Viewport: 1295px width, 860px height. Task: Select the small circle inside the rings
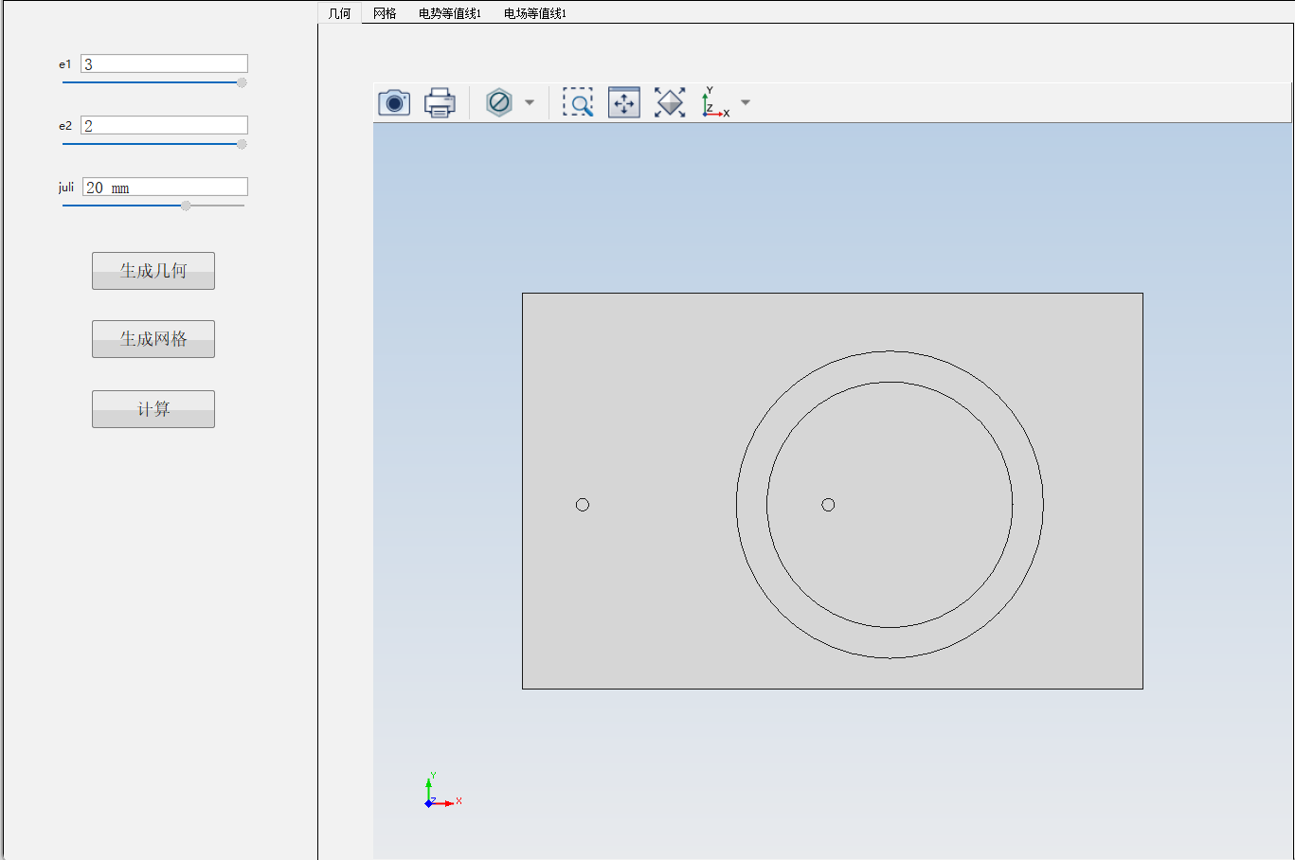[828, 505]
